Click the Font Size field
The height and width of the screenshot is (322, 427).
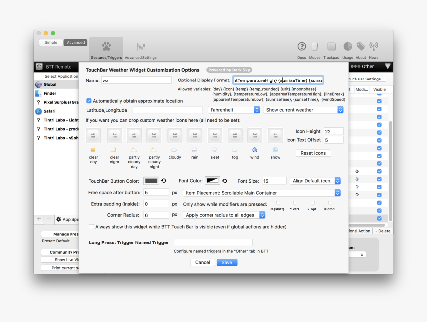tap(274, 181)
